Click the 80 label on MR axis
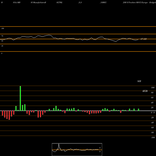 [152, 93]
